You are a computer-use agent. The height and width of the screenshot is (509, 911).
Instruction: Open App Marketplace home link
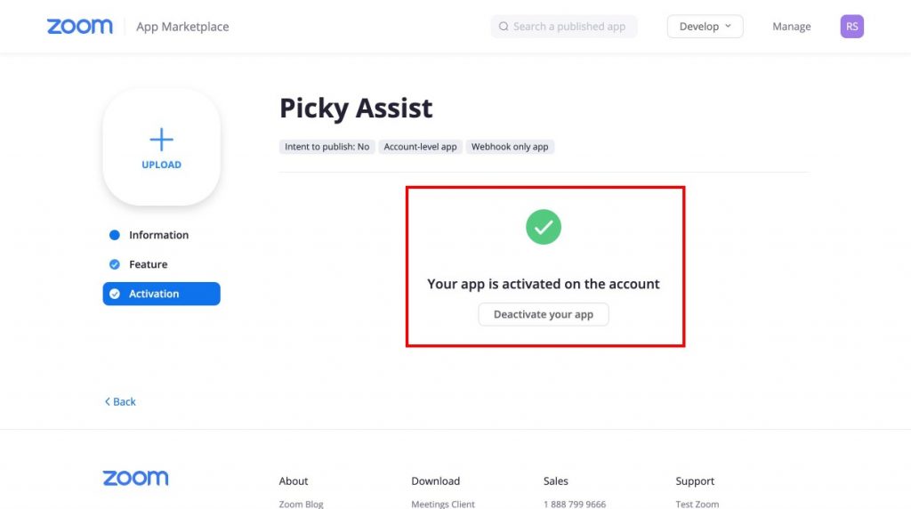[182, 27]
